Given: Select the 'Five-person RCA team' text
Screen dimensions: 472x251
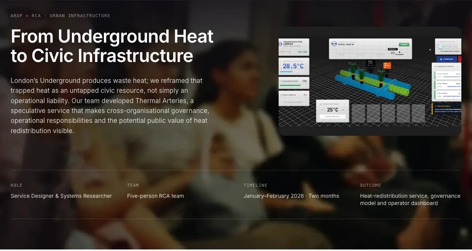Looking at the screenshot, I should pos(155,196).
